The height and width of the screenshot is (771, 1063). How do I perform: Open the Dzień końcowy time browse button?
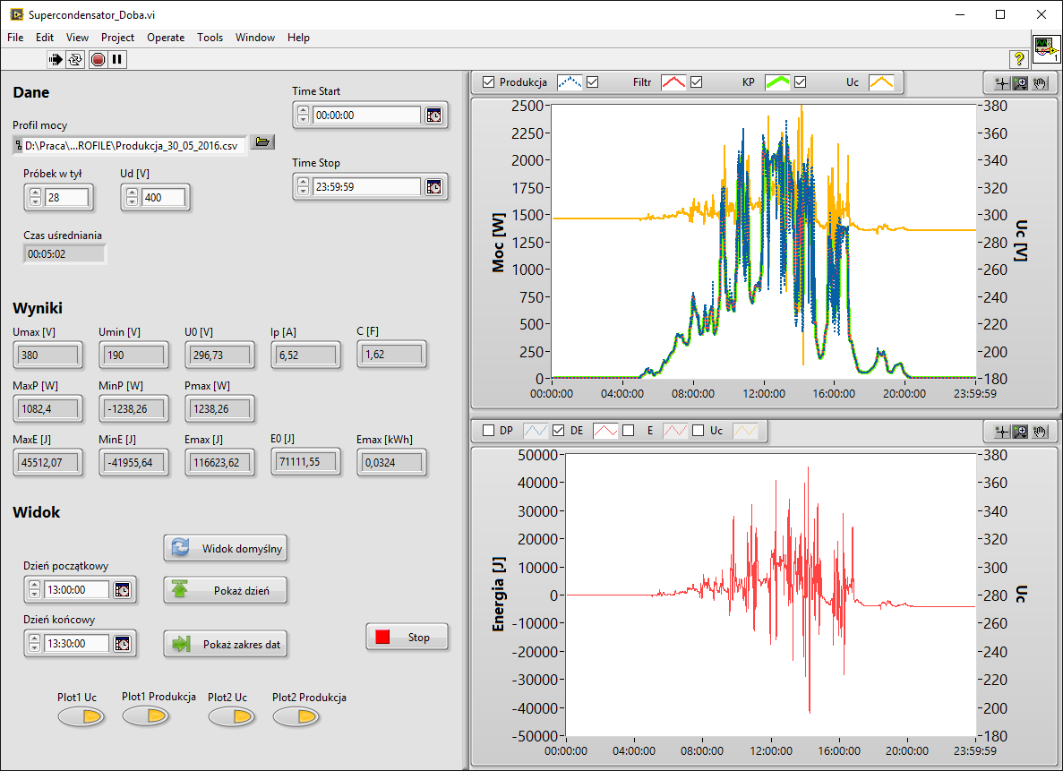pos(122,644)
